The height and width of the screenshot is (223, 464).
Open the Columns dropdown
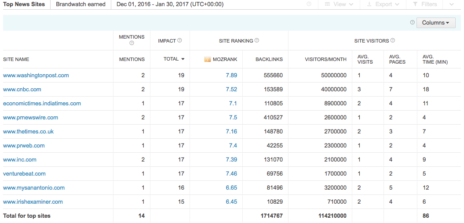click(x=435, y=23)
